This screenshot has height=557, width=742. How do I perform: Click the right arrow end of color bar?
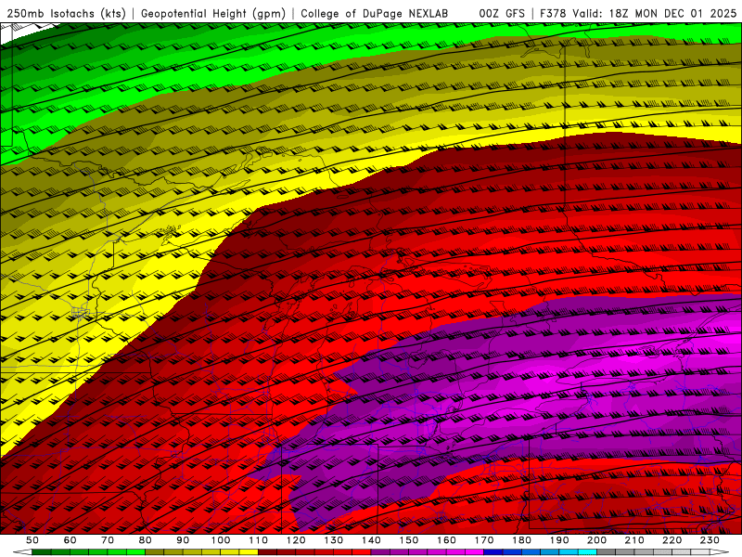720,552
